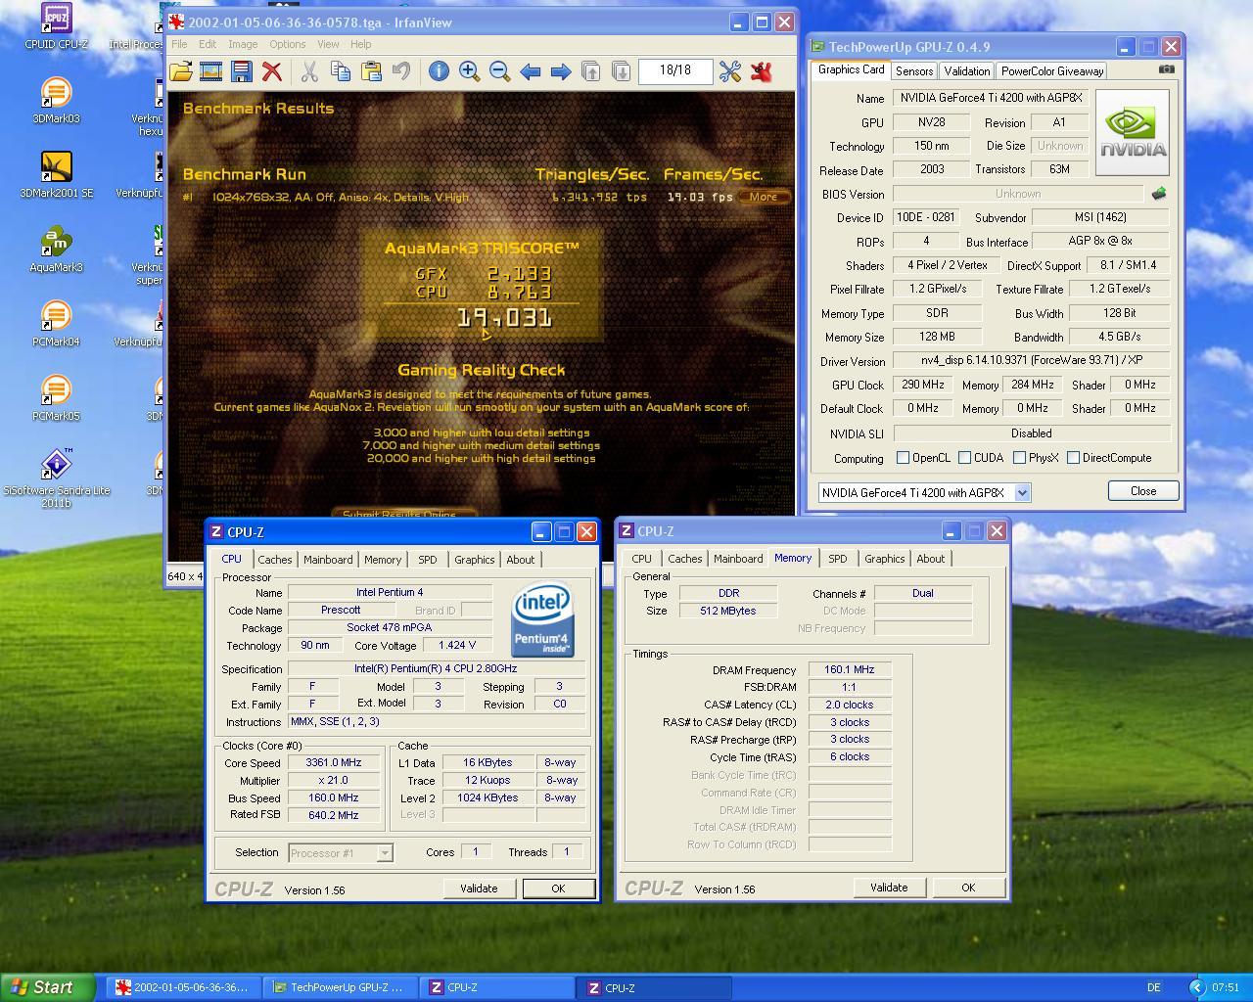Click the red IrfanView cat About icon

pyautogui.click(x=761, y=71)
